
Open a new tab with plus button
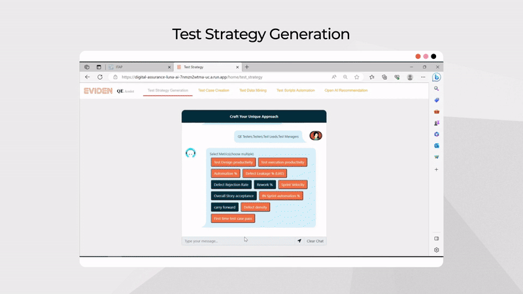click(247, 67)
